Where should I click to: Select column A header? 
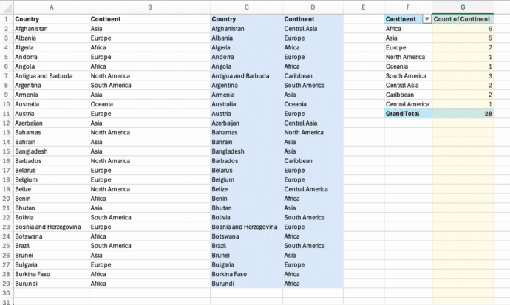(50, 7)
